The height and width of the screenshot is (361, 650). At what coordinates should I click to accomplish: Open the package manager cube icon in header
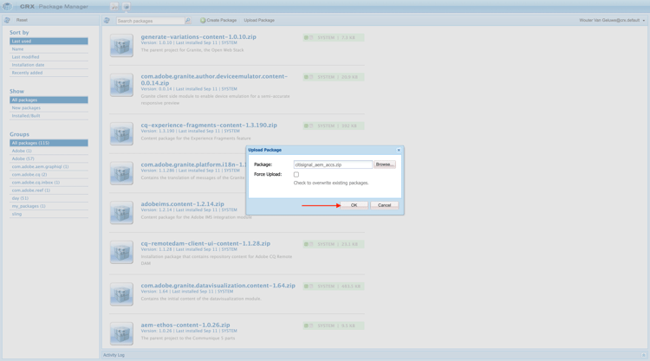[x=127, y=7]
